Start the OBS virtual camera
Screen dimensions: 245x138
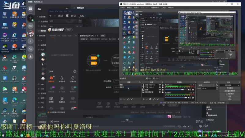(x=230, y=91)
